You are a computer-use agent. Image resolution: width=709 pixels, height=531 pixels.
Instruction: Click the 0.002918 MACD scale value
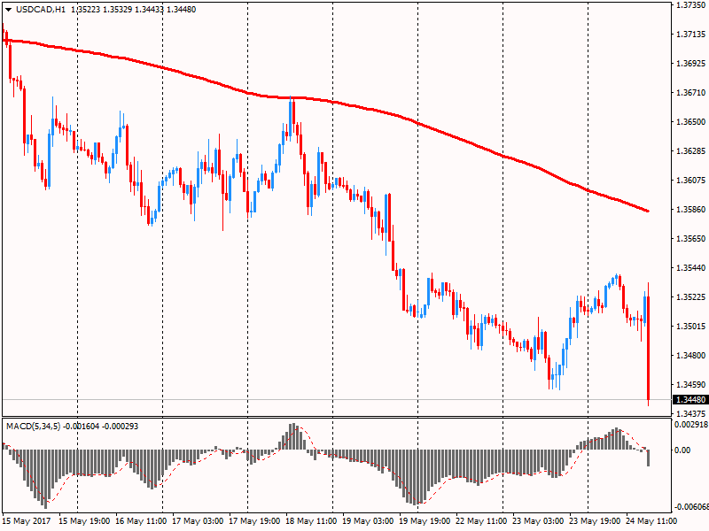coord(691,425)
